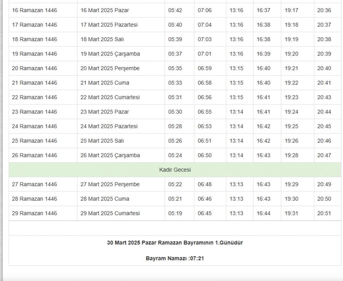
Task: Select the 22 Mart 2025 Cumartesi cell
Action: 110,97
